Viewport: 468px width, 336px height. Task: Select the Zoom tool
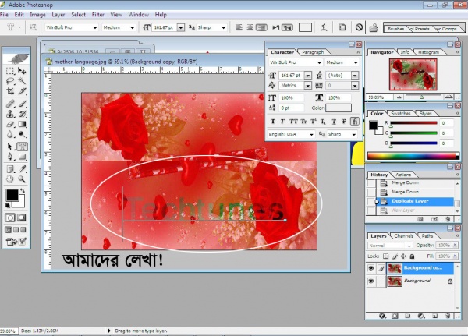click(x=22, y=179)
